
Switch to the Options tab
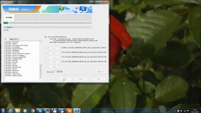[12, 39]
